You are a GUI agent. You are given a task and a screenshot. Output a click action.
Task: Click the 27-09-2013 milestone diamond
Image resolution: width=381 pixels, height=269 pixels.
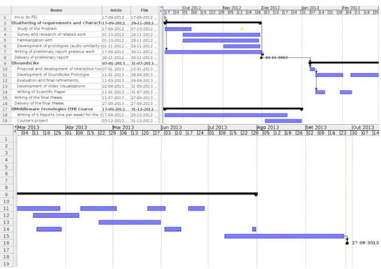point(347,243)
